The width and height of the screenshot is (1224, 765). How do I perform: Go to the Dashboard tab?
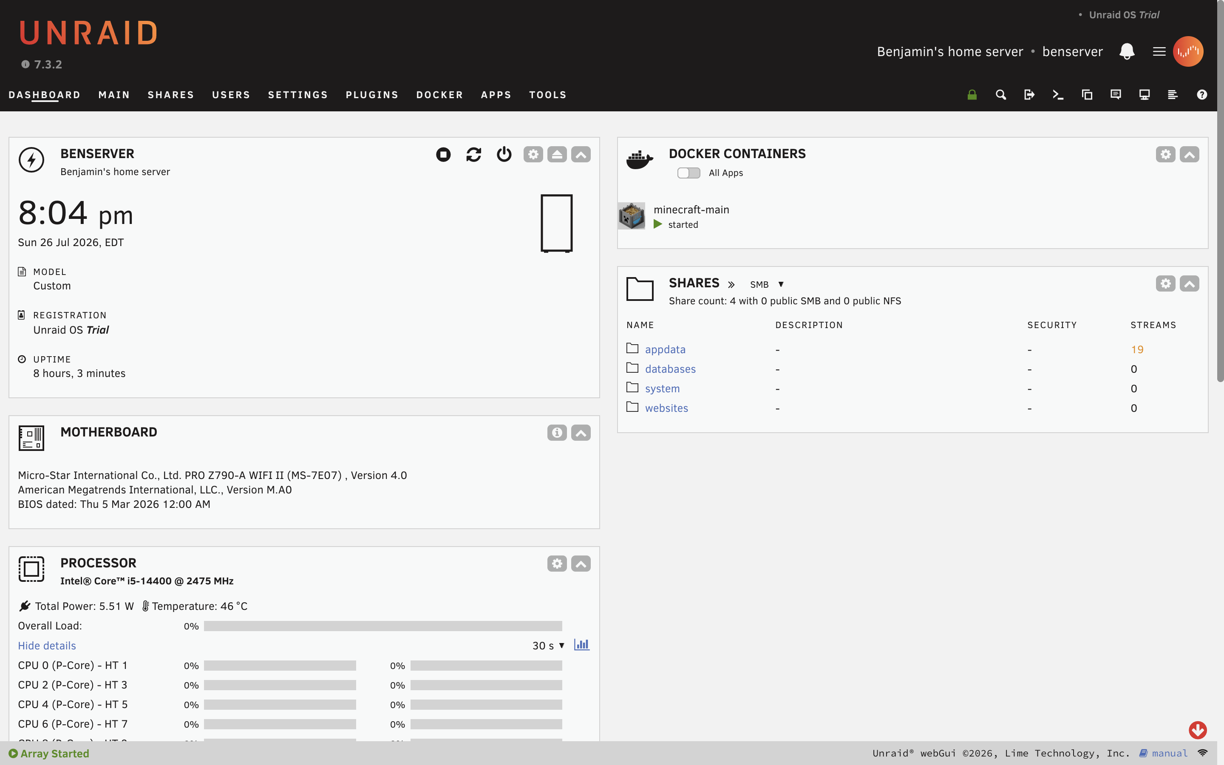tap(45, 95)
